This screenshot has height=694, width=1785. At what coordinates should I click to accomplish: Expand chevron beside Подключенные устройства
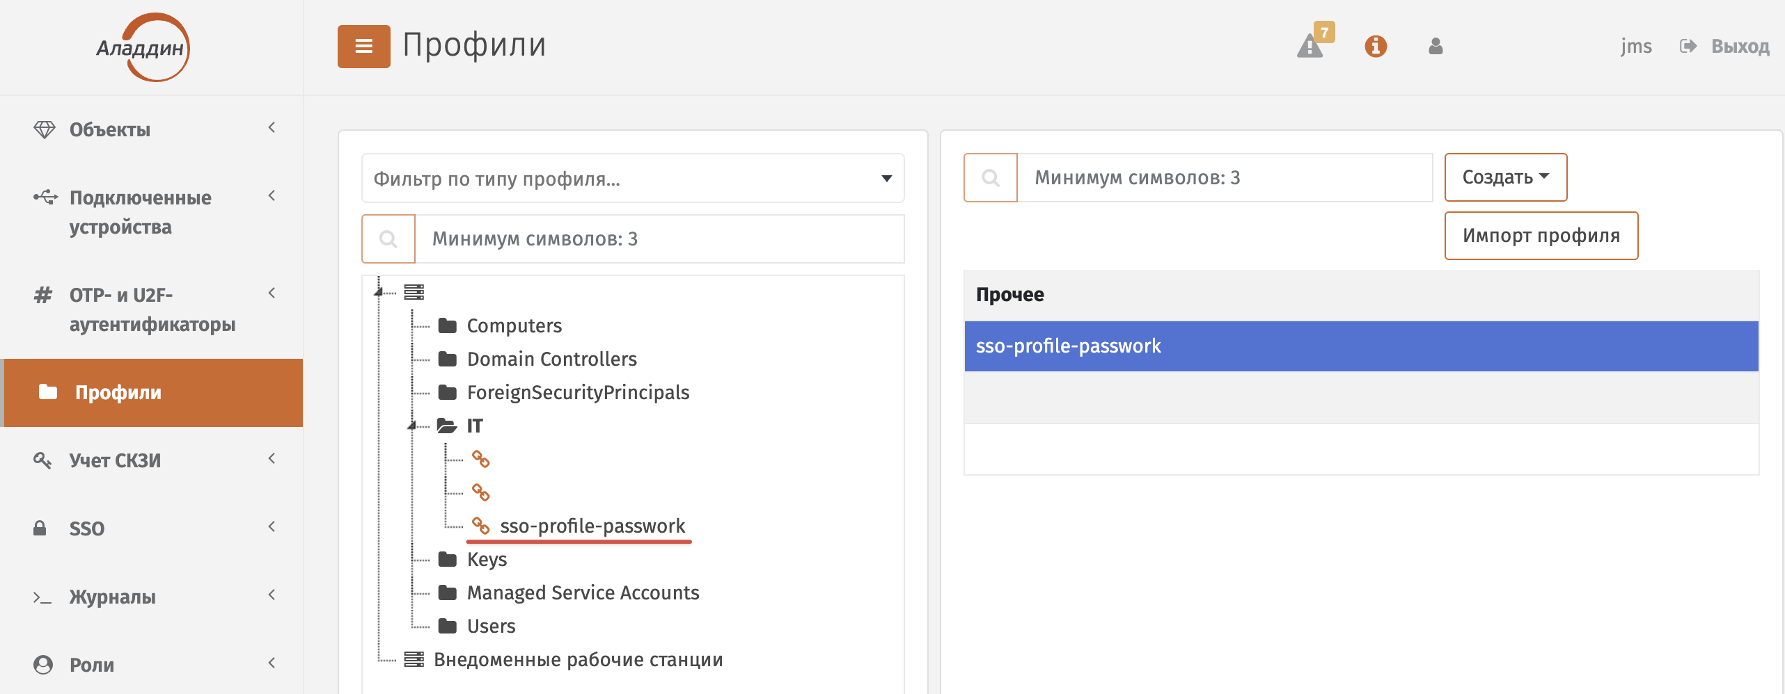[272, 196]
